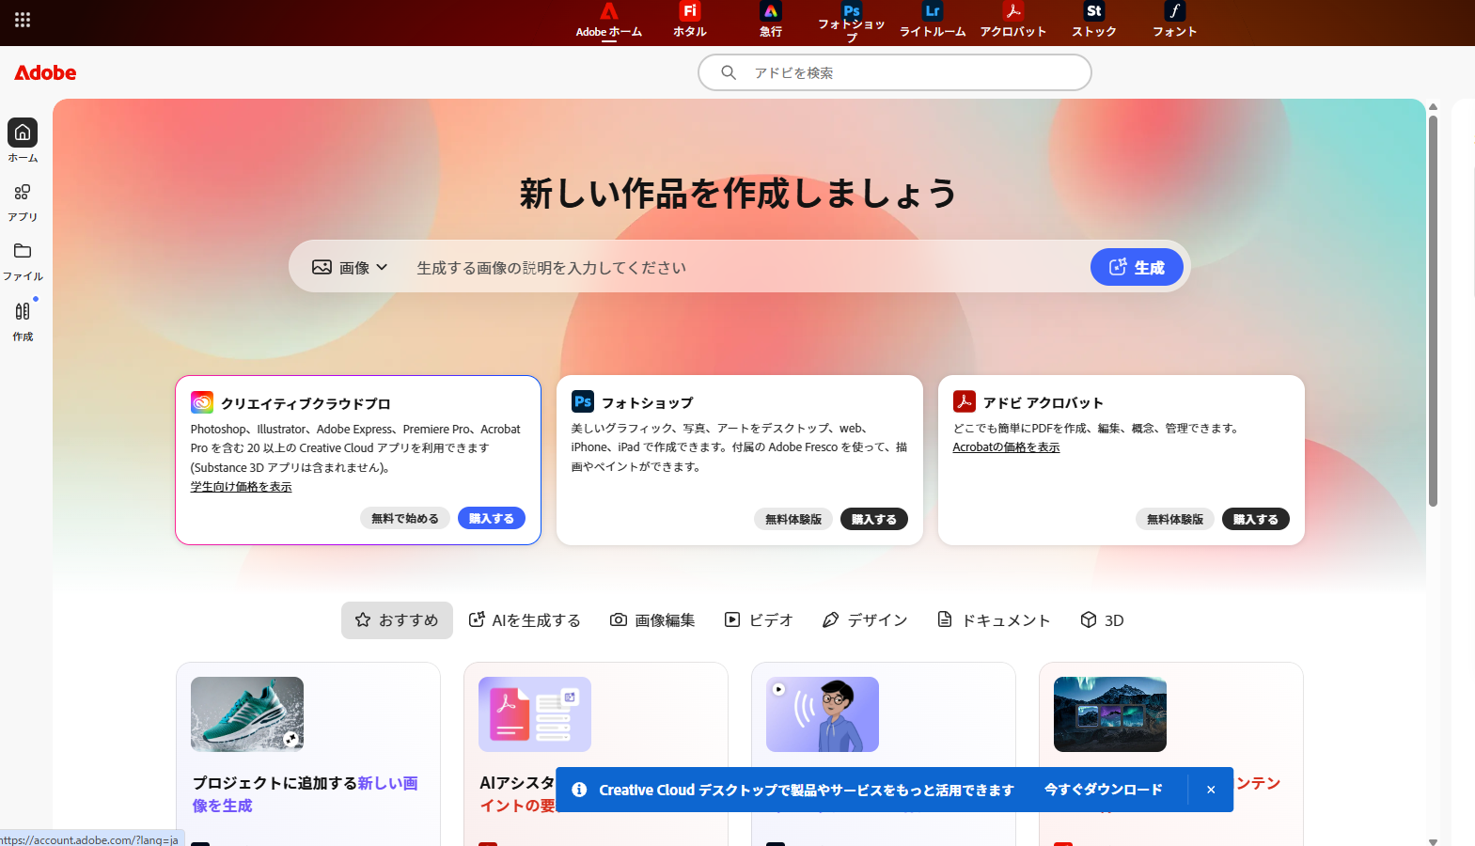The image size is (1475, 846).
Task: Open Adobe Fonts shortcut icon
Action: [x=1174, y=13]
